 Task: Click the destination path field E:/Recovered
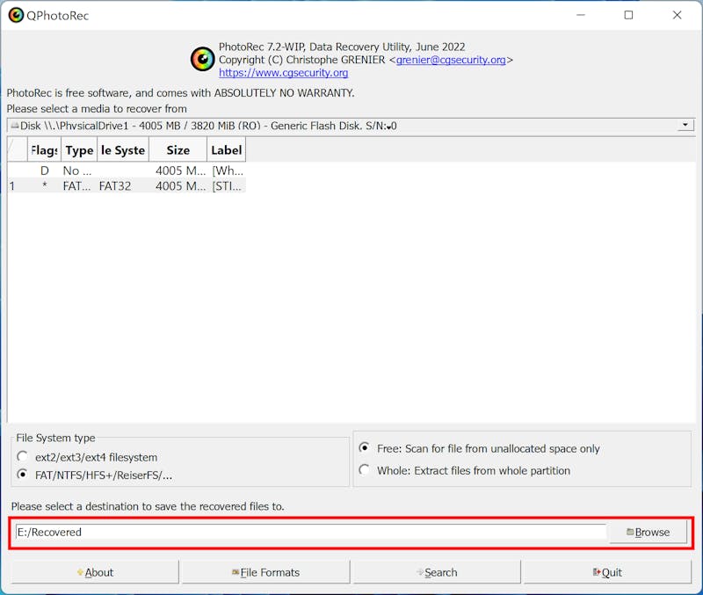click(311, 532)
